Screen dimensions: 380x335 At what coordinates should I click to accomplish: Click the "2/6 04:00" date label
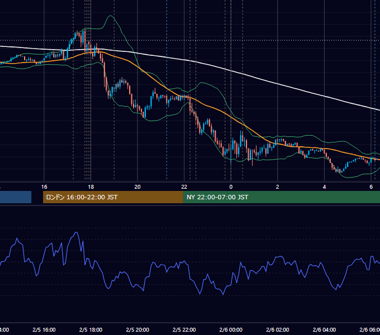click(x=324, y=329)
